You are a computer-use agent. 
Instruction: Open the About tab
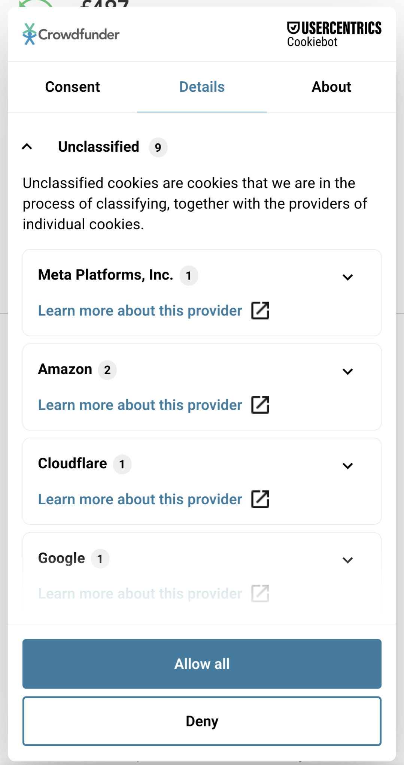tap(331, 87)
